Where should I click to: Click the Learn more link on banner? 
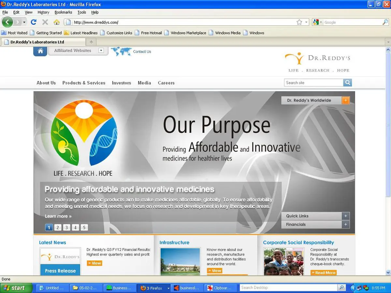(58, 216)
